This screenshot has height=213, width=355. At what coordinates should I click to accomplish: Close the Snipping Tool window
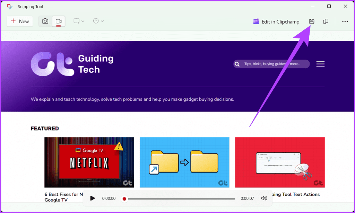tap(346, 6)
